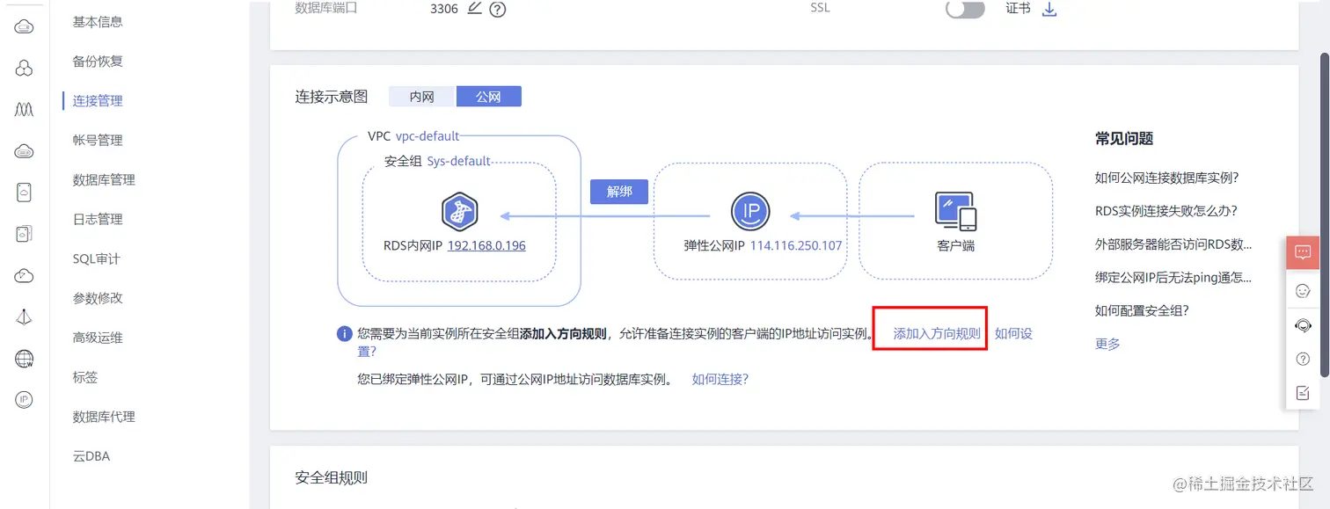
Task: Open the red chat message floating icon
Action: click(1303, 252)
